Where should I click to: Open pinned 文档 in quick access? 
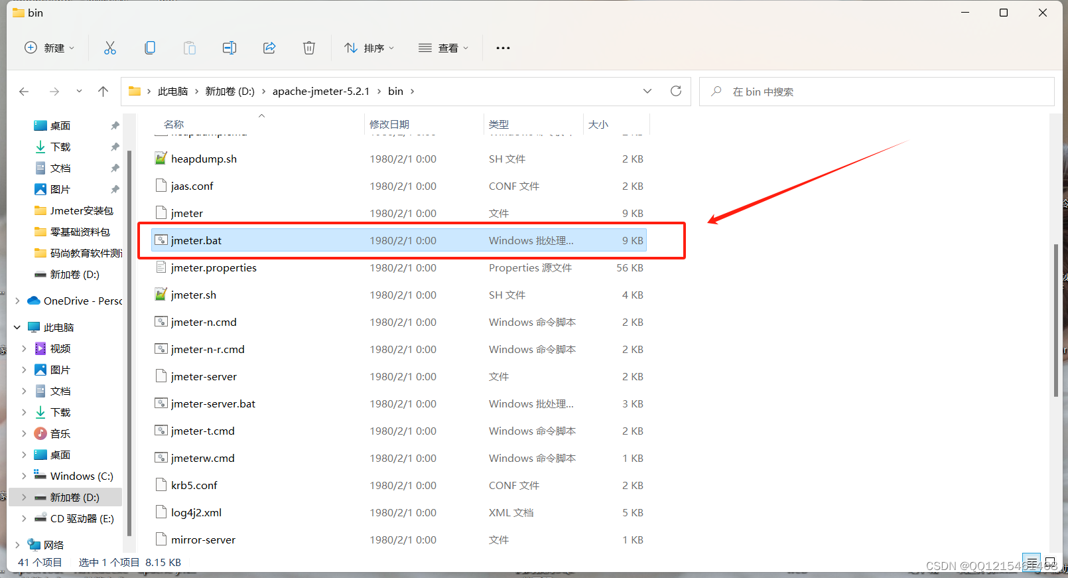pyautogui.click(x=60, y=168)
